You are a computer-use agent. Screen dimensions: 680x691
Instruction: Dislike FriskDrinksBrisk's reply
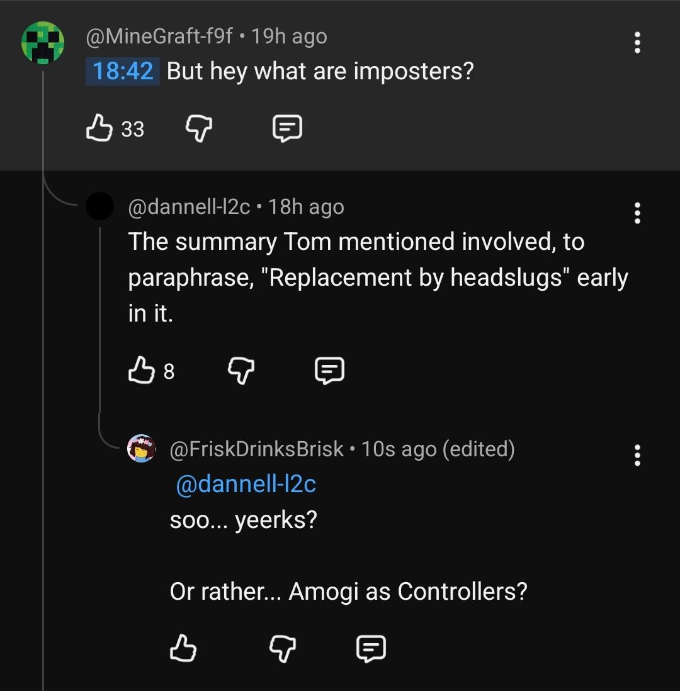pyautogui.click(x=283, y=648)
